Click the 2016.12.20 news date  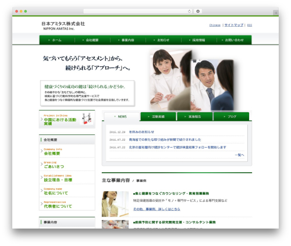118,132
